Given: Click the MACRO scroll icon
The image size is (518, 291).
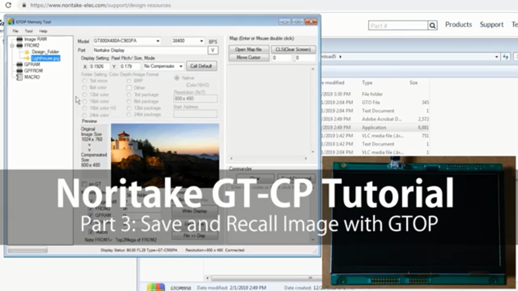Looking at the screenshot, I should [x=19, y=77].
